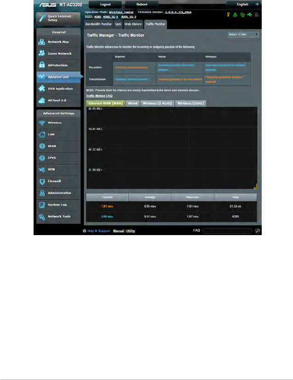Open the English language dropdown
293x380 pixels.
click(243, 4)
